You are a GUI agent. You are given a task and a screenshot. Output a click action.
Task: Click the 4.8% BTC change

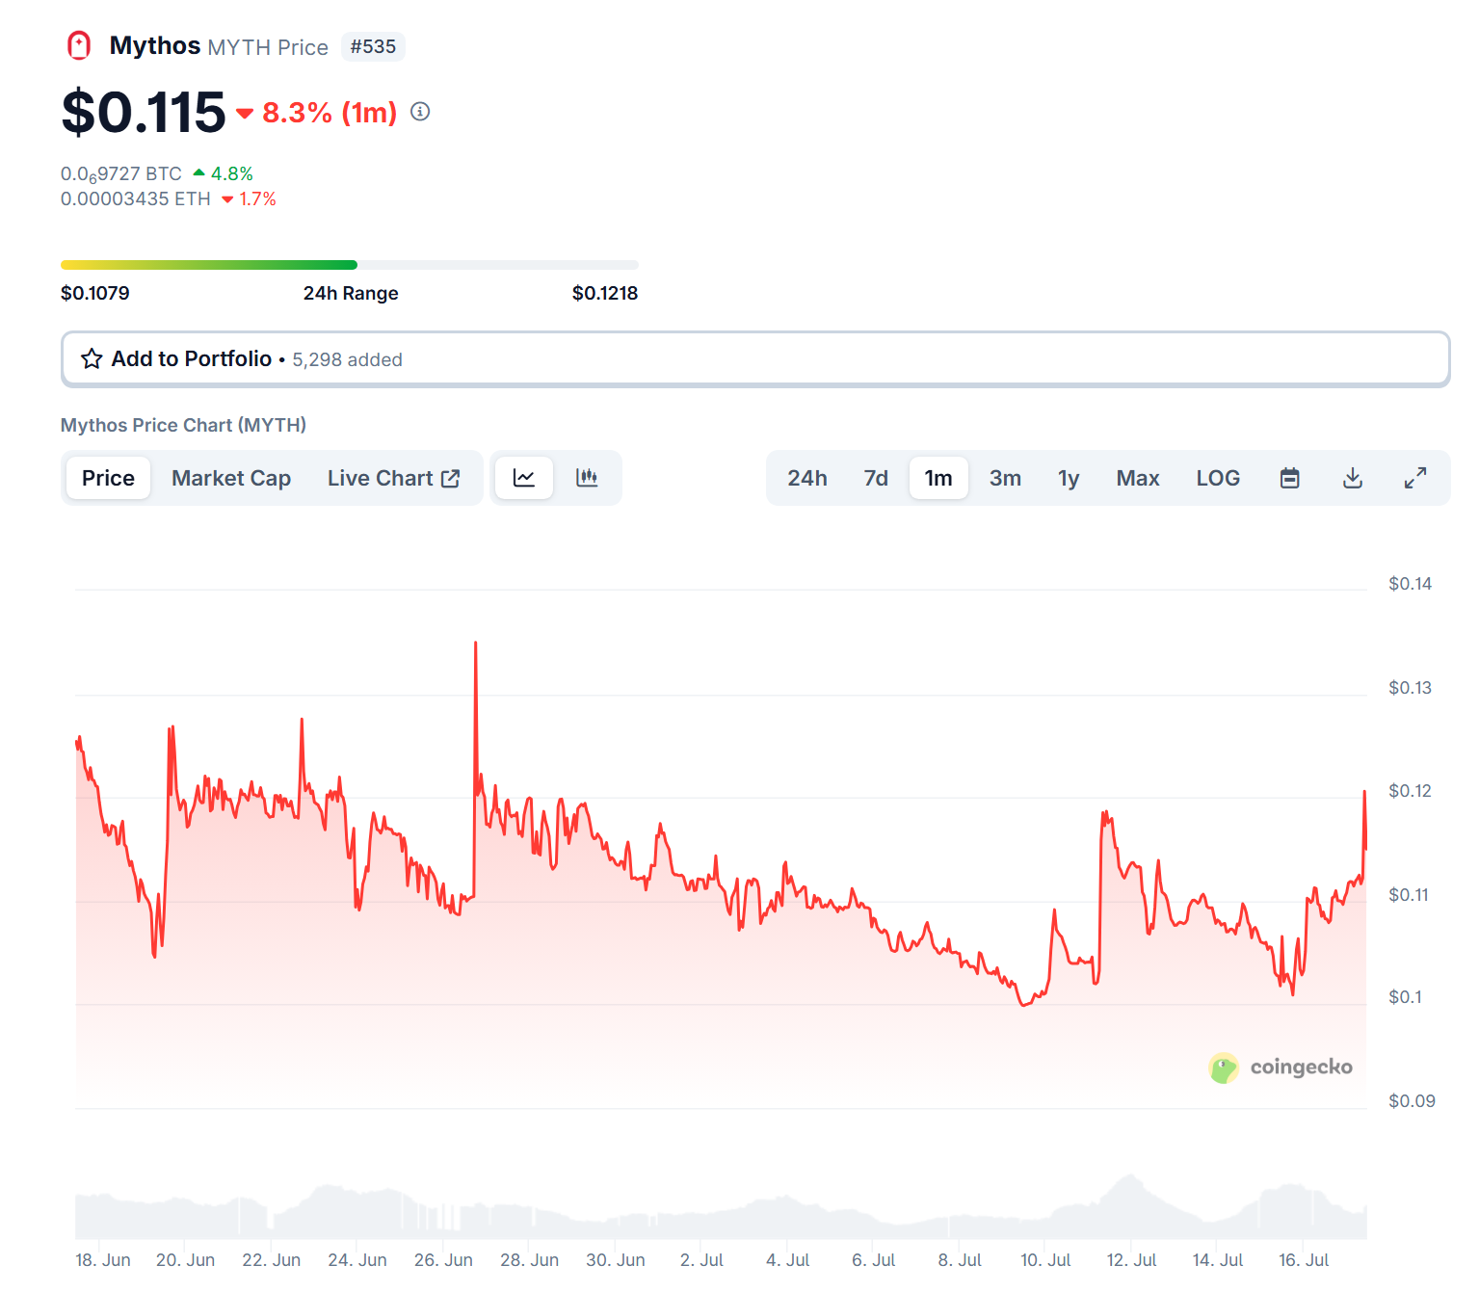click(x=231, y=173)
